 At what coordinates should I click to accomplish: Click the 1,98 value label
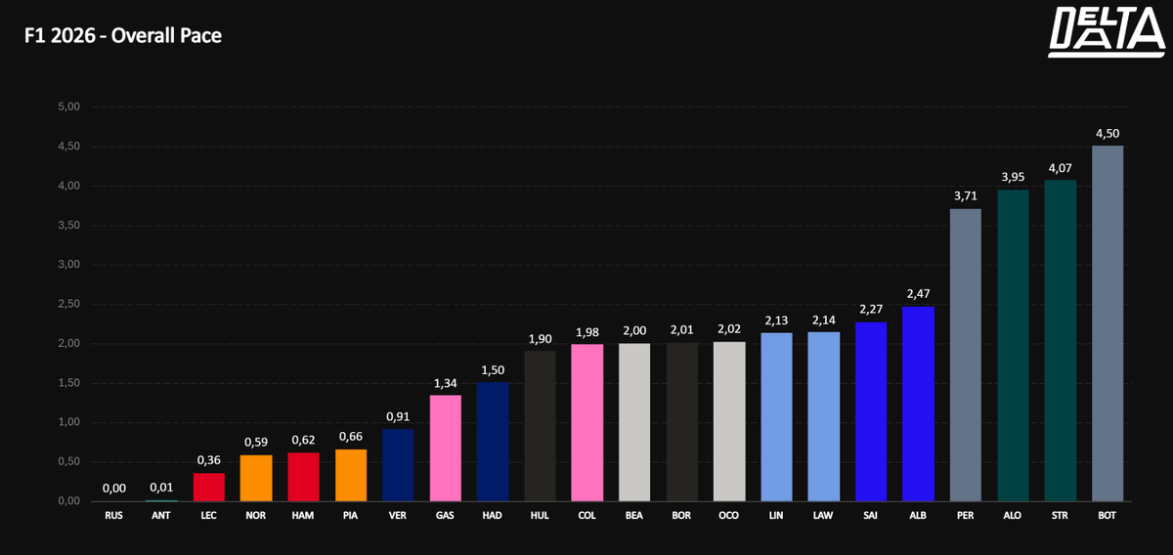pyautogui.click(x=587, y=332)
